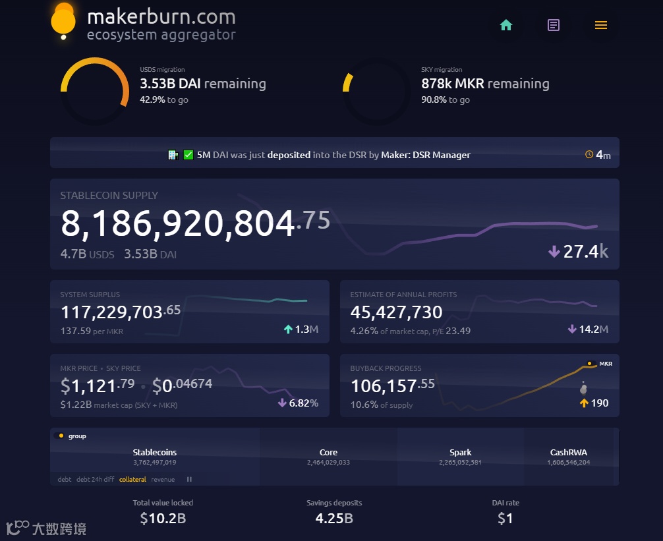Screen dimensions: 663x541
Task: Click the Savings deposits 4.25B figure
Action: [334, 518]
